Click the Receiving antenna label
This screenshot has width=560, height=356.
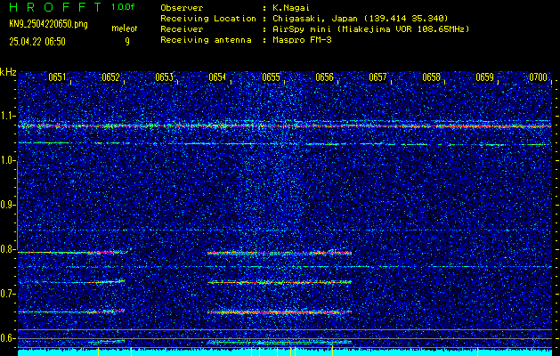pos(206,40)
